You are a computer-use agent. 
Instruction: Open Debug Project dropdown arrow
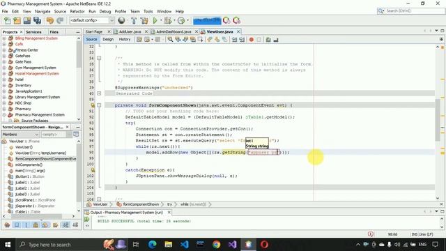(x=174, y=20)
